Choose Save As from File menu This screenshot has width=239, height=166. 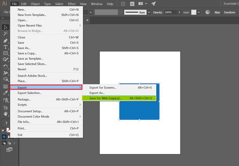pyautogui.click(x=47, y=48)
